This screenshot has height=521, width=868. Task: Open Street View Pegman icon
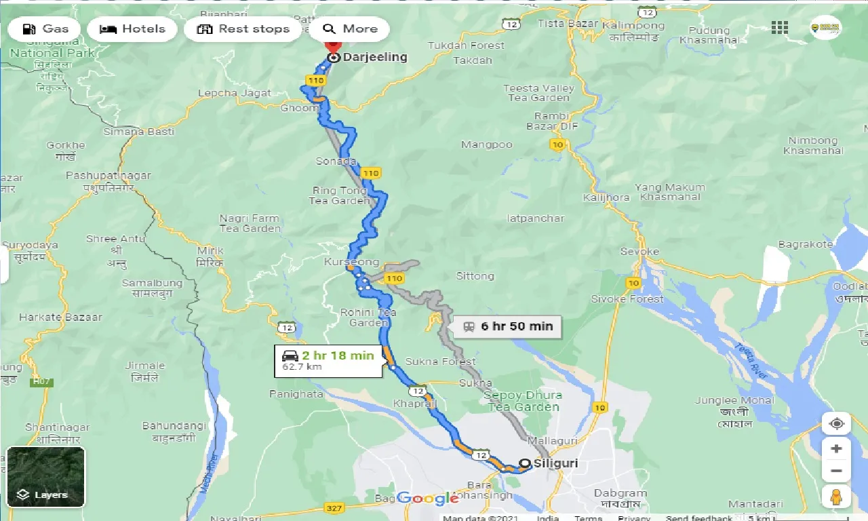(836, 497)
